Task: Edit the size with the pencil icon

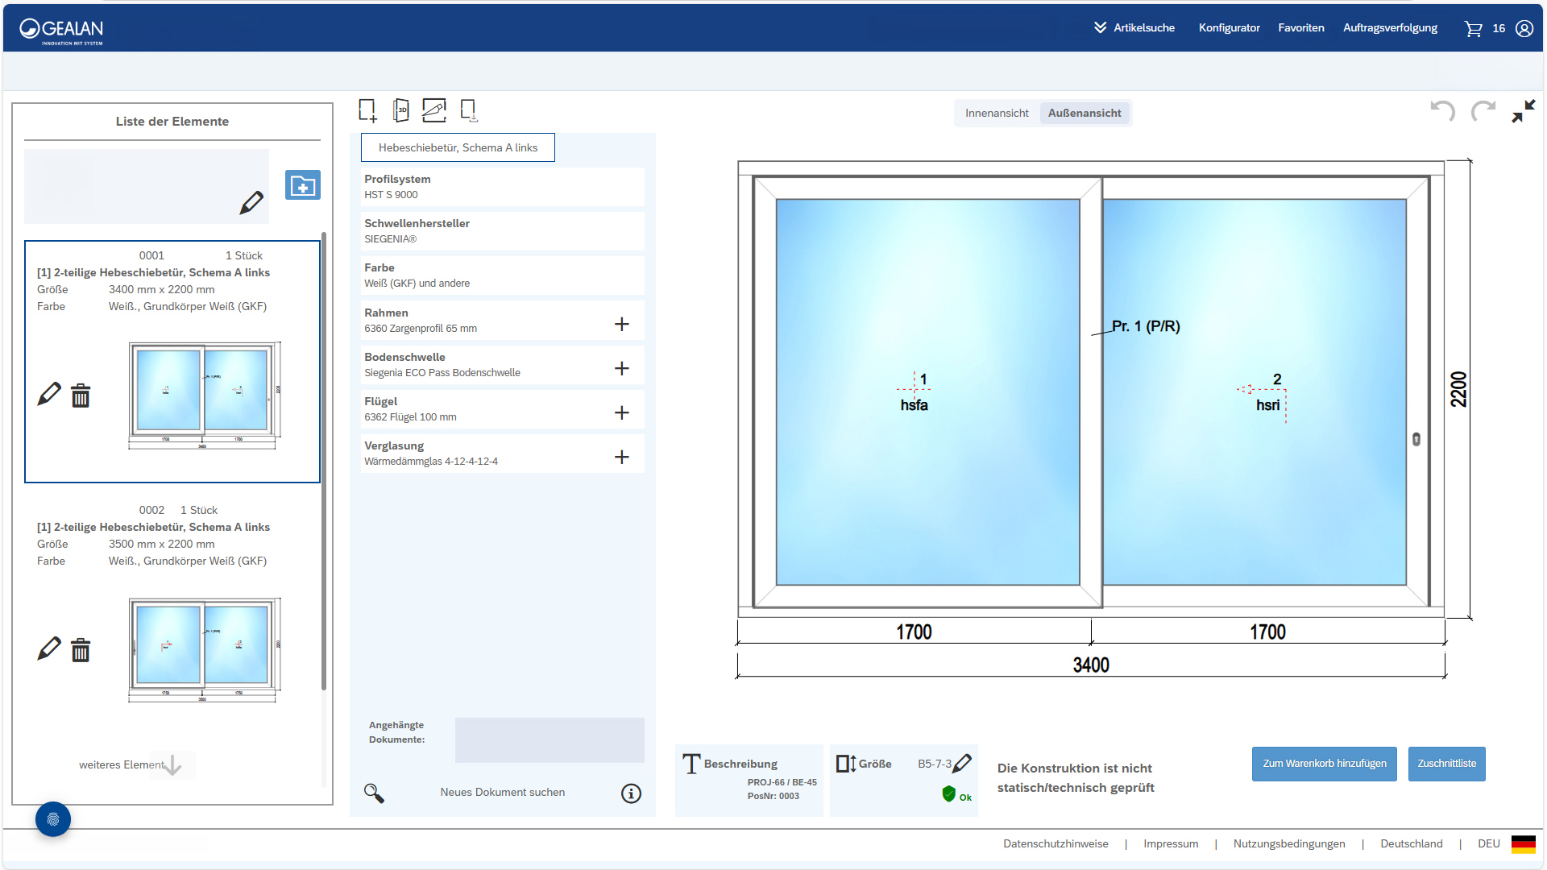Action: tap(962, 764)
